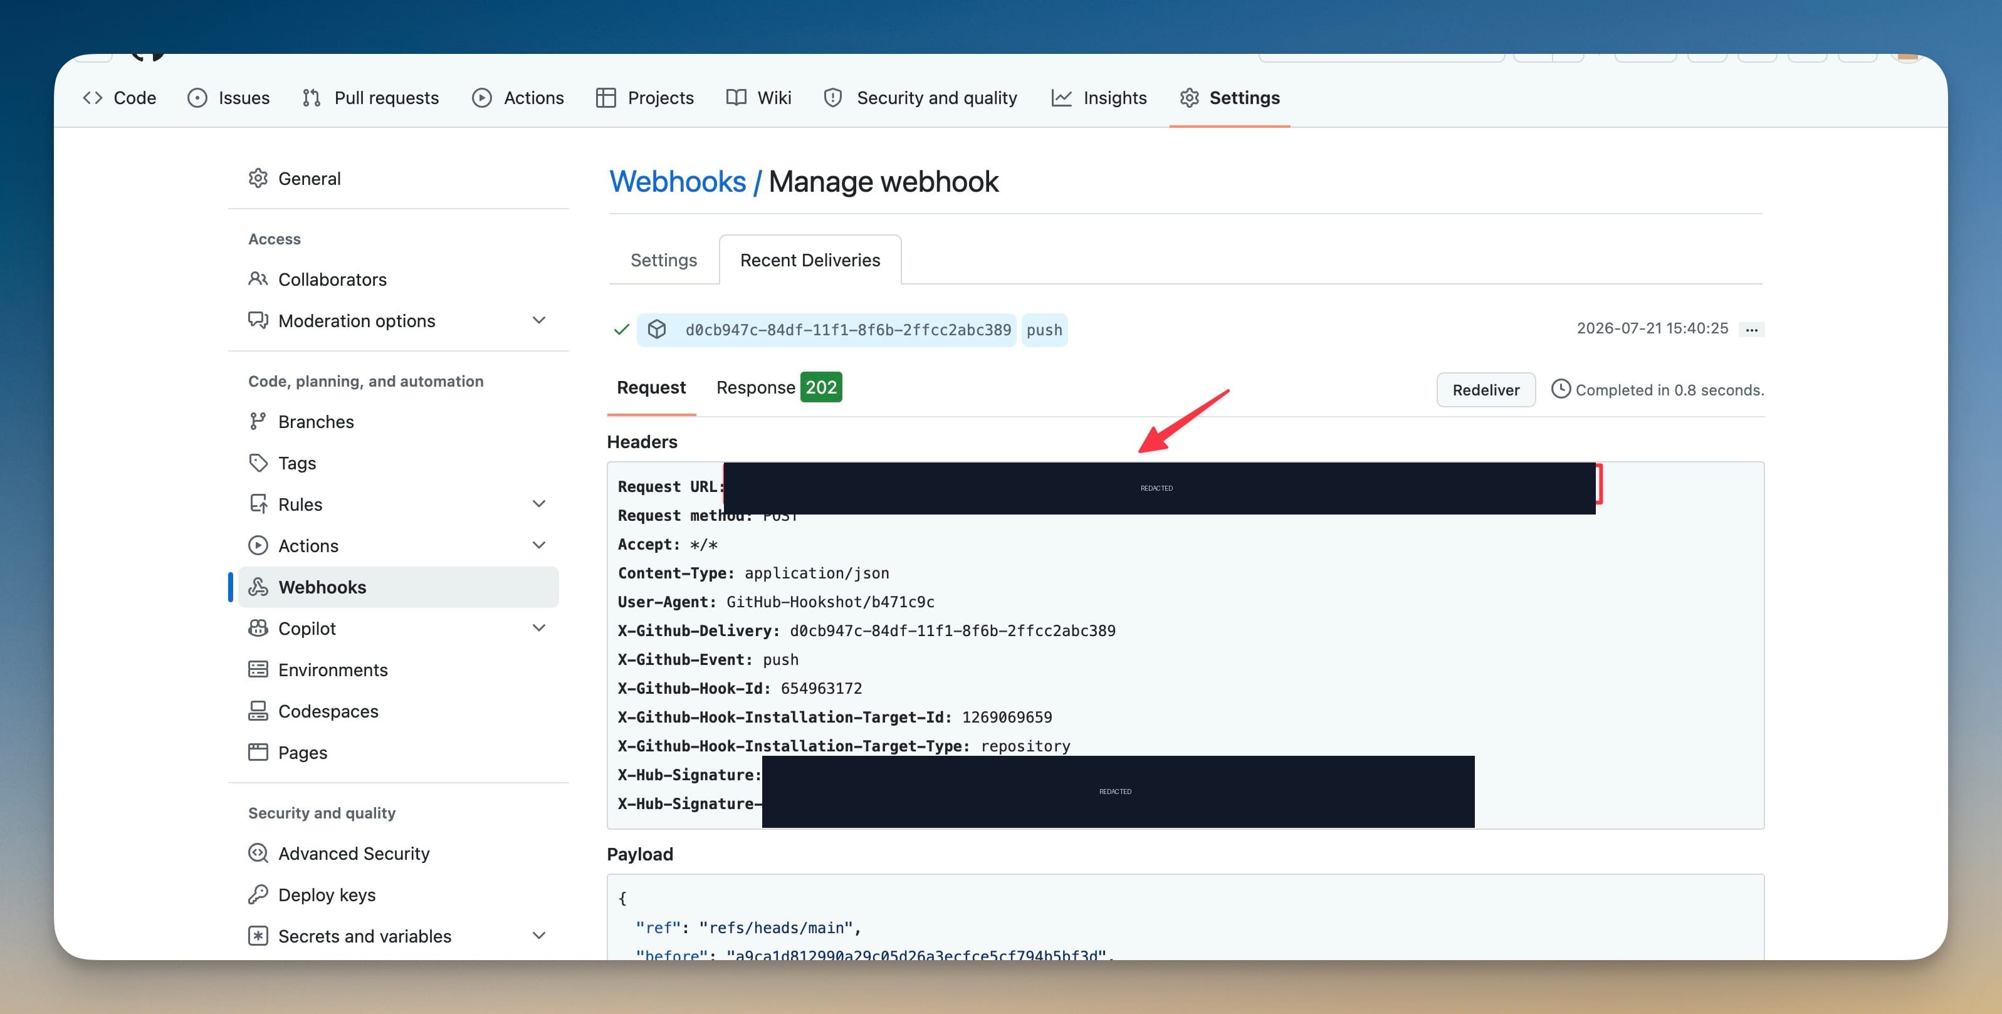
Task: Expand the Copilot section chevron
Action: 538,628
